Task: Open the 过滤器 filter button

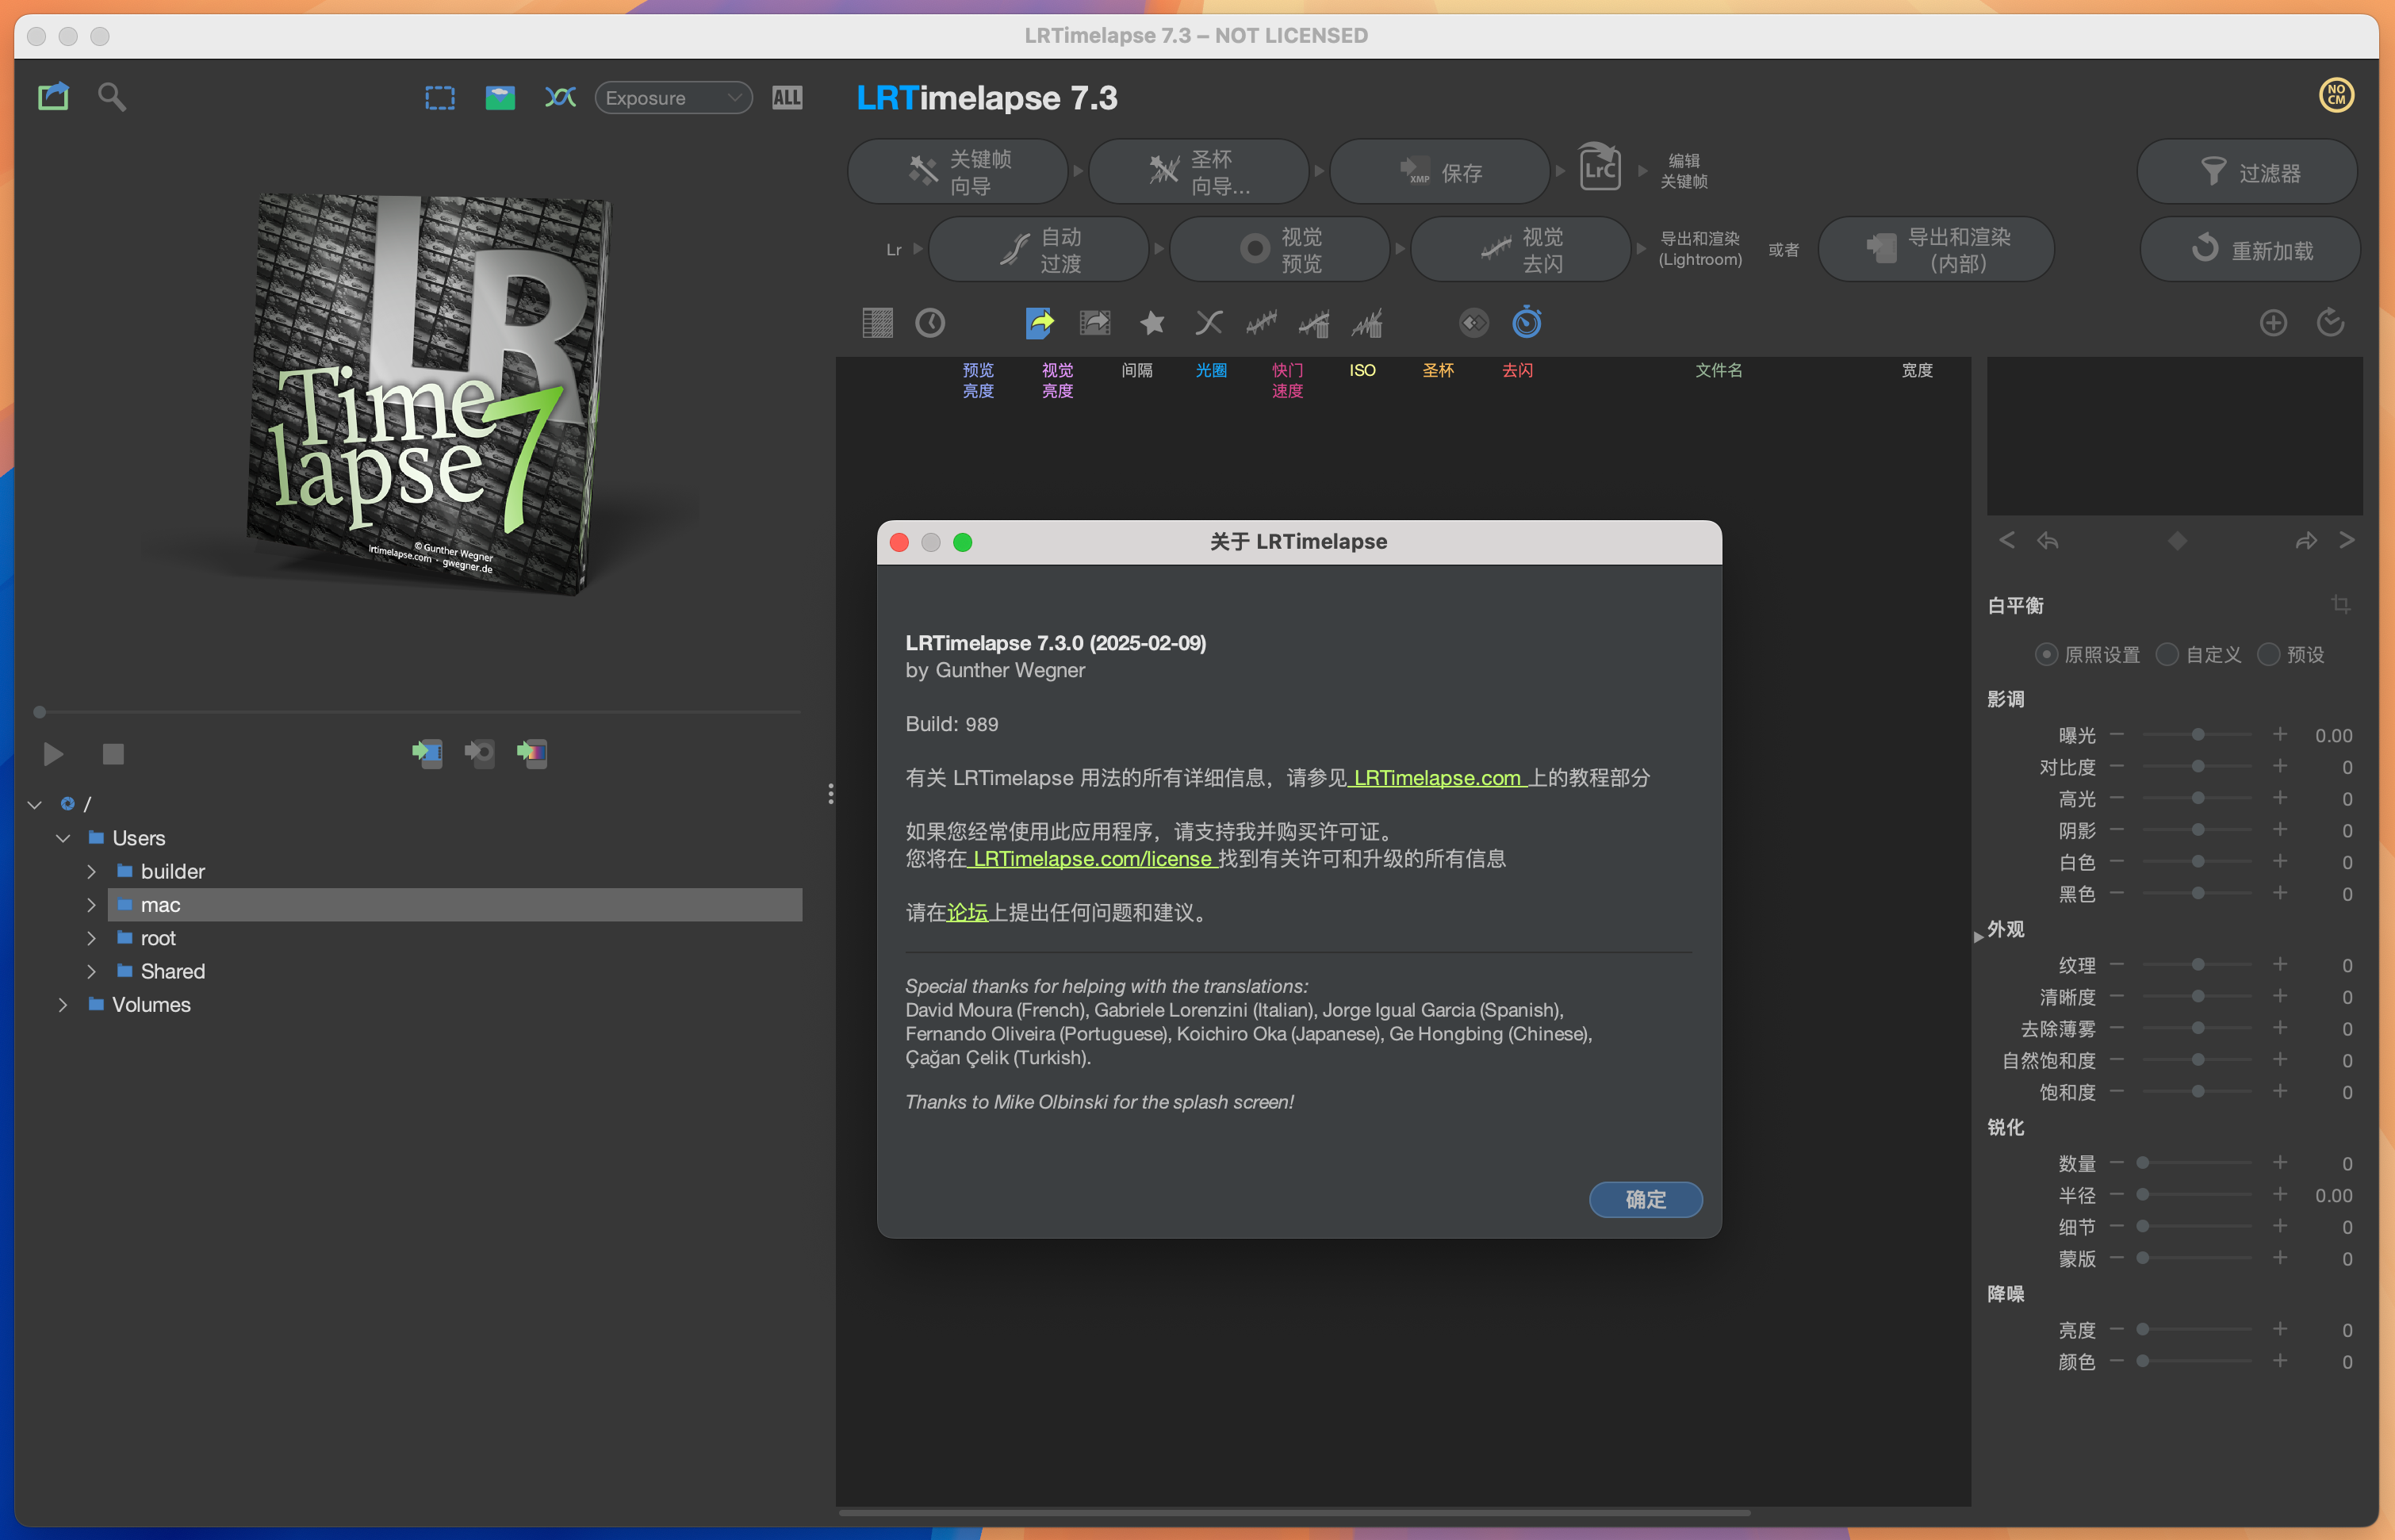Action: click(2247, 172)
